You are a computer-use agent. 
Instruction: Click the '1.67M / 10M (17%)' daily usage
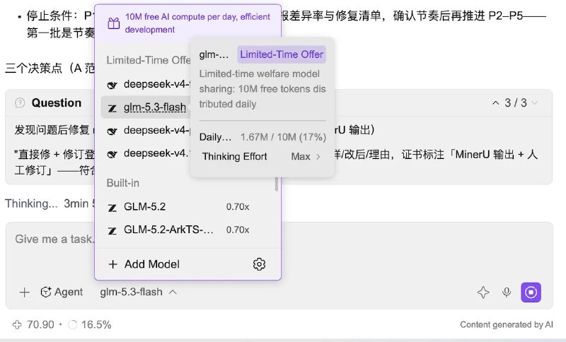[284, 137]
